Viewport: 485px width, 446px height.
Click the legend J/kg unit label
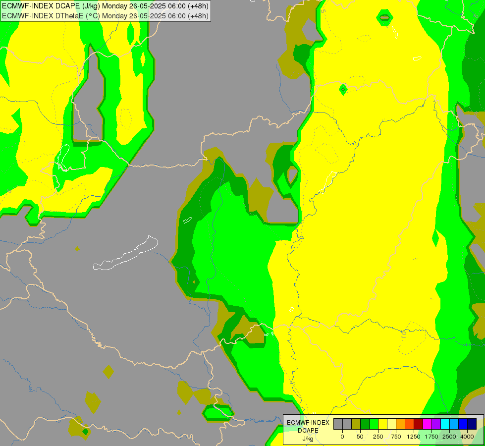point(308,439)
